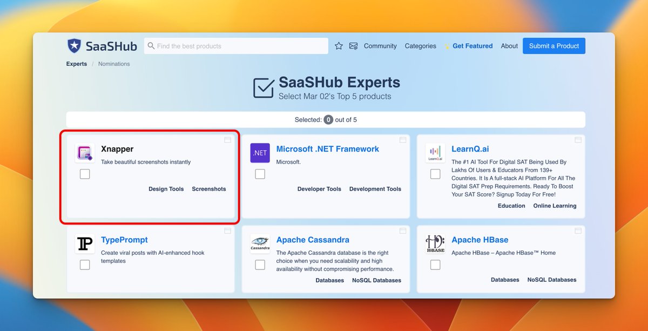Open preview window icon on LearnQ.ai card

click(x=578, y=140)
